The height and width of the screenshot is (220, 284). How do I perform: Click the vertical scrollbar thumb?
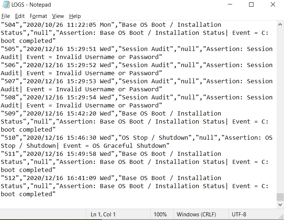point(280,197)
